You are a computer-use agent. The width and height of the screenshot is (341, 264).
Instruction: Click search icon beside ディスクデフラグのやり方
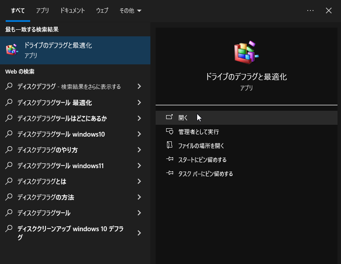[9, 149]
